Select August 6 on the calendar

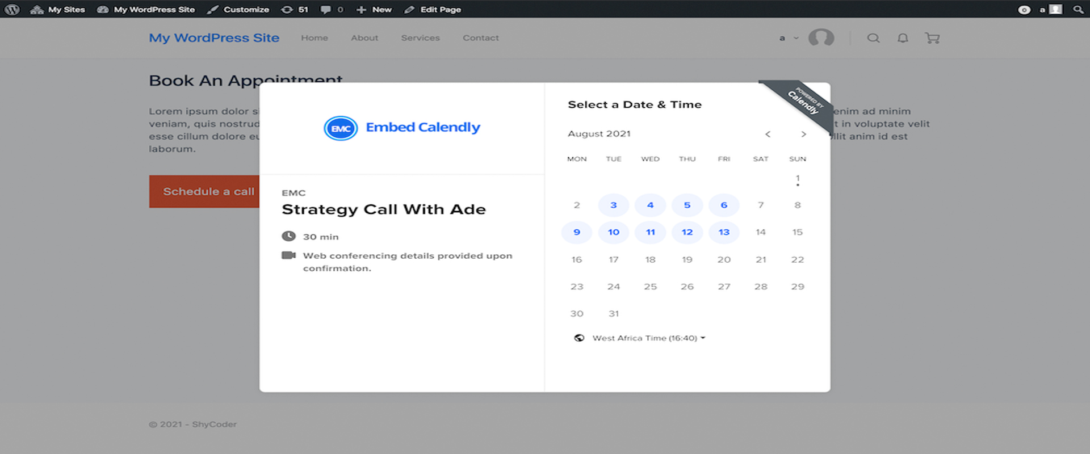[x=724, y=205]
